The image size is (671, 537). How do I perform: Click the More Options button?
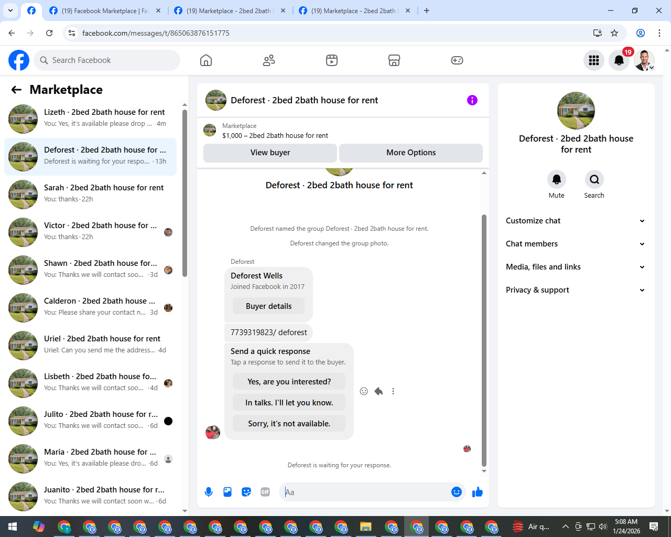pyautogui.click(x=411, y=153)
